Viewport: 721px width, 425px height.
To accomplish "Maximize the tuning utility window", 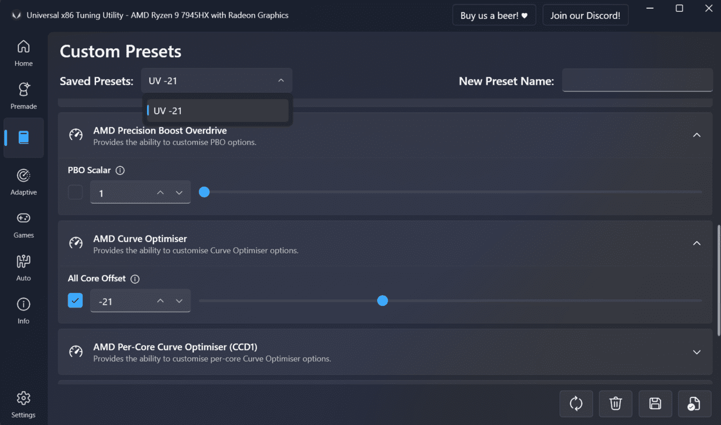I will pyautogui.click(x=679, y=8).
